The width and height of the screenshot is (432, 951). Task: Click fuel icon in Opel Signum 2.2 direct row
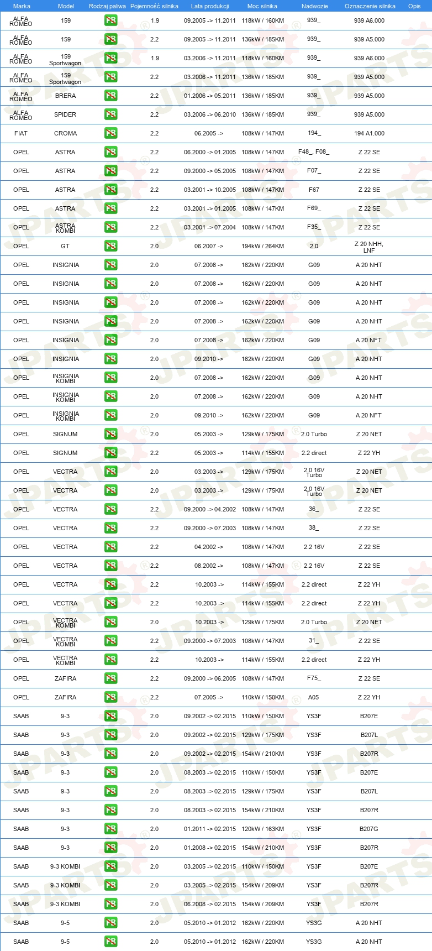(x=110, y=453)
